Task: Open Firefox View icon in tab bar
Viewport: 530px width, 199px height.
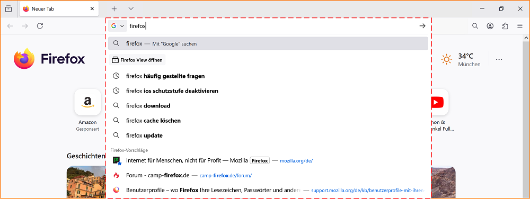Action: [x=8, y=9]
